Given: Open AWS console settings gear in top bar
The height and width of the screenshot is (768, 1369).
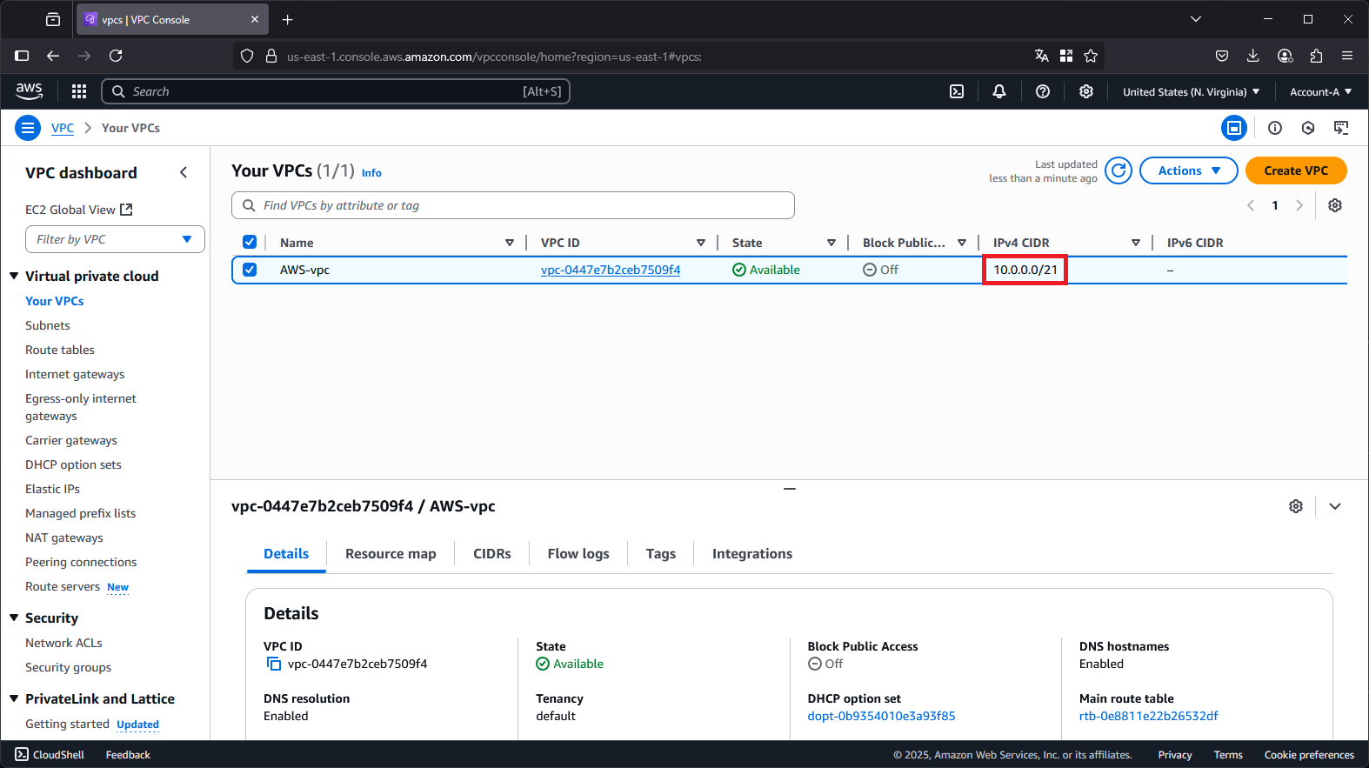Looking at the screenshot, I should (1086, 91).
